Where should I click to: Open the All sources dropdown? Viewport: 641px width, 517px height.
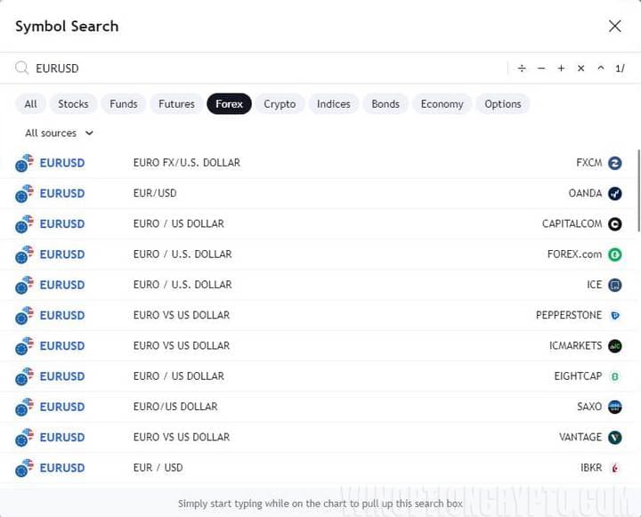click(59, 133)
